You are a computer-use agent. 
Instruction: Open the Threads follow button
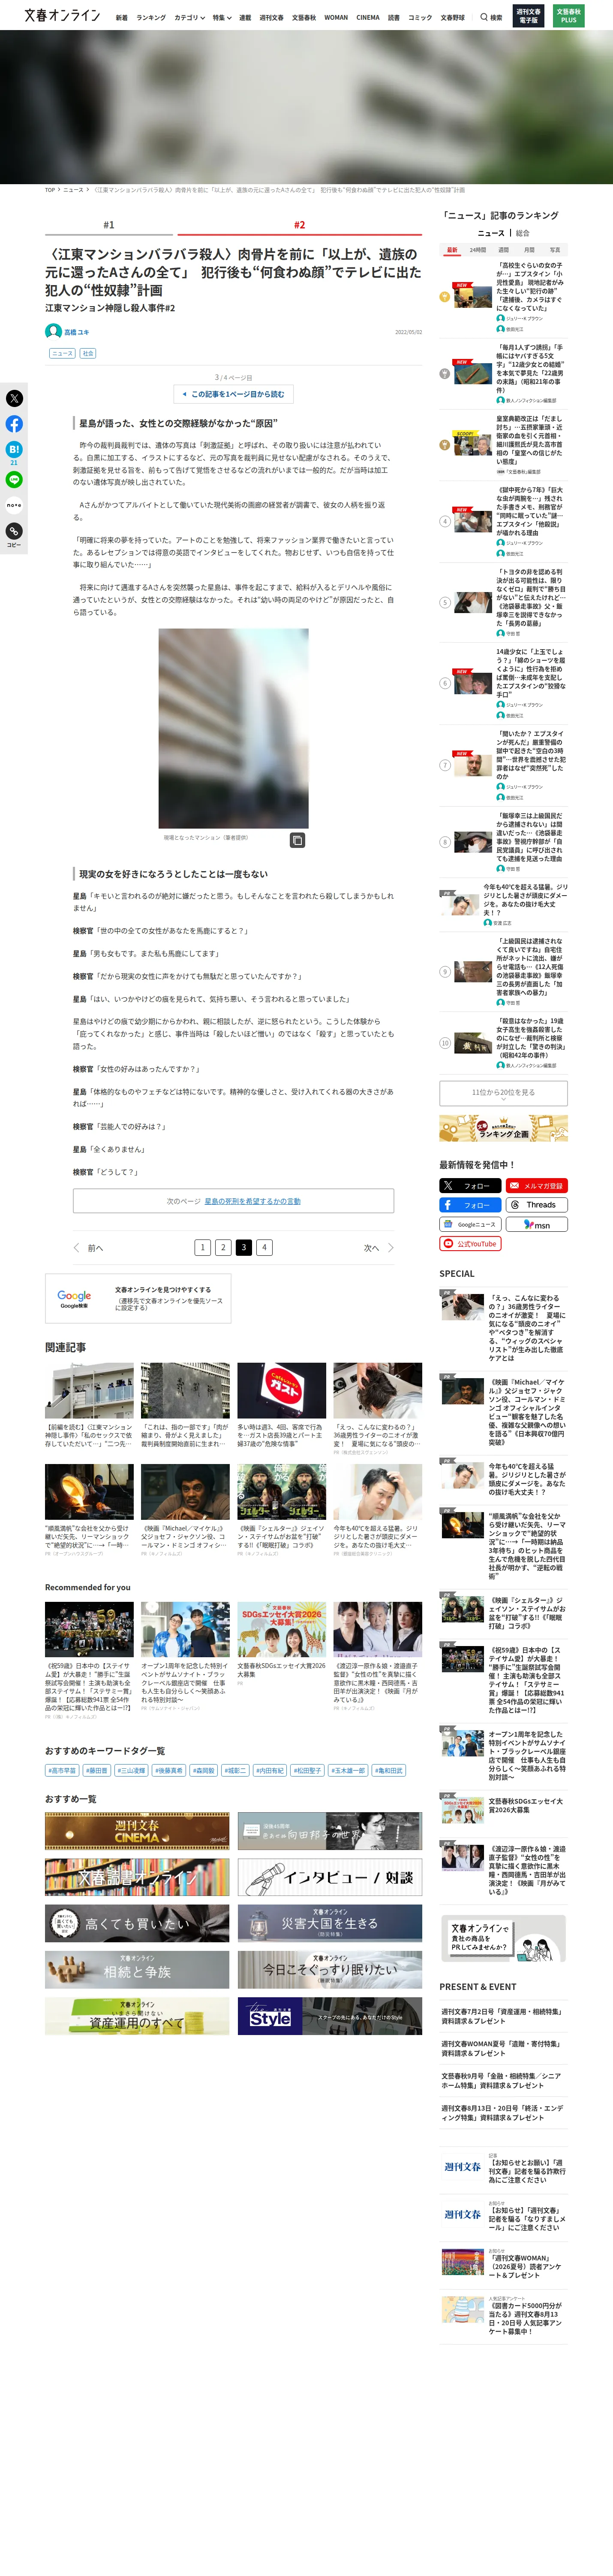[537, 1205]
